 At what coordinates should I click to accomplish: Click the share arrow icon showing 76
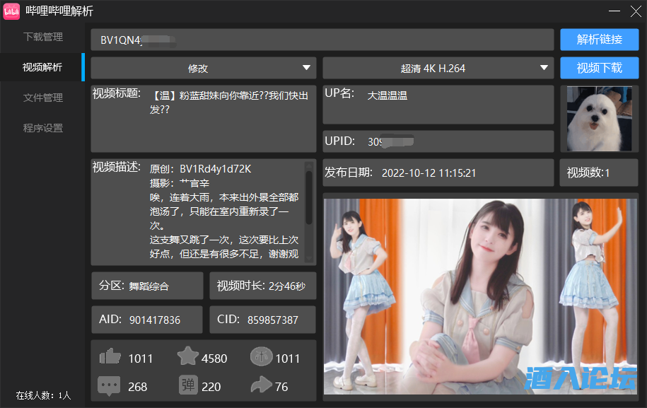coord(261,386)
